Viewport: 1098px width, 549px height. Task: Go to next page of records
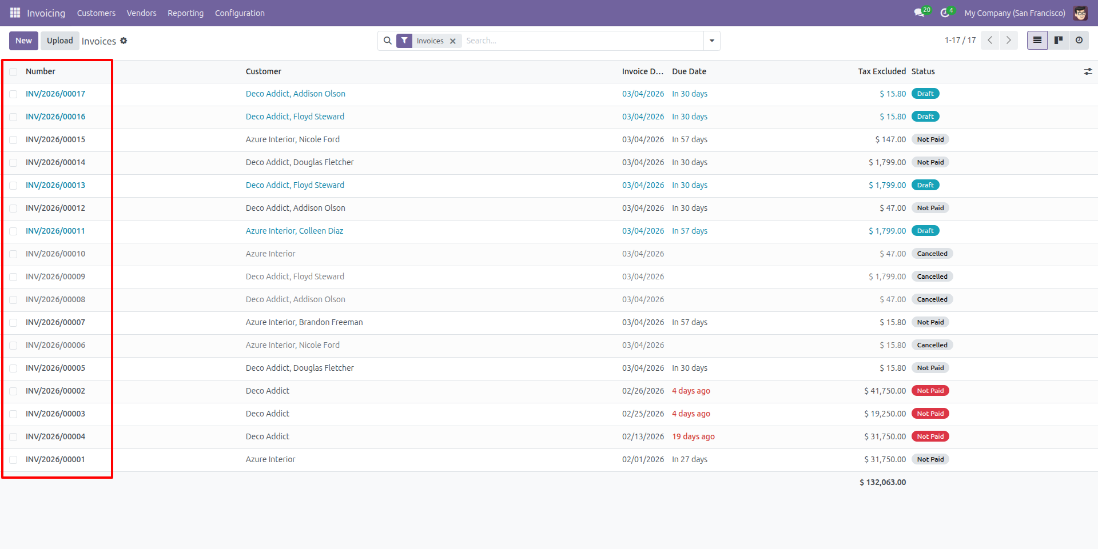point(1008,40)
